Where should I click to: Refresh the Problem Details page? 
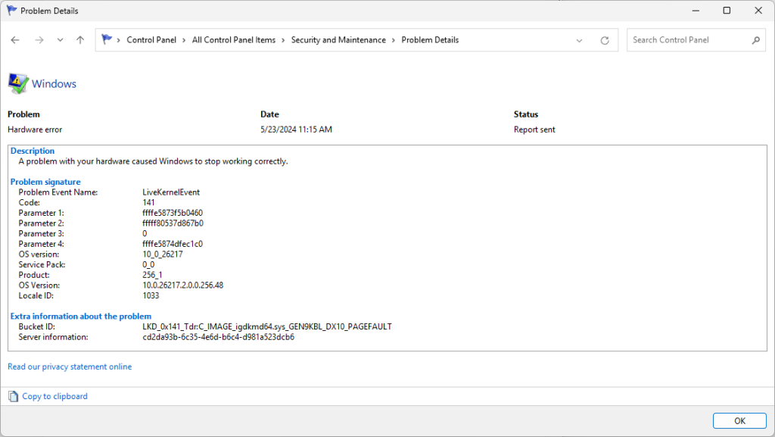604,39
